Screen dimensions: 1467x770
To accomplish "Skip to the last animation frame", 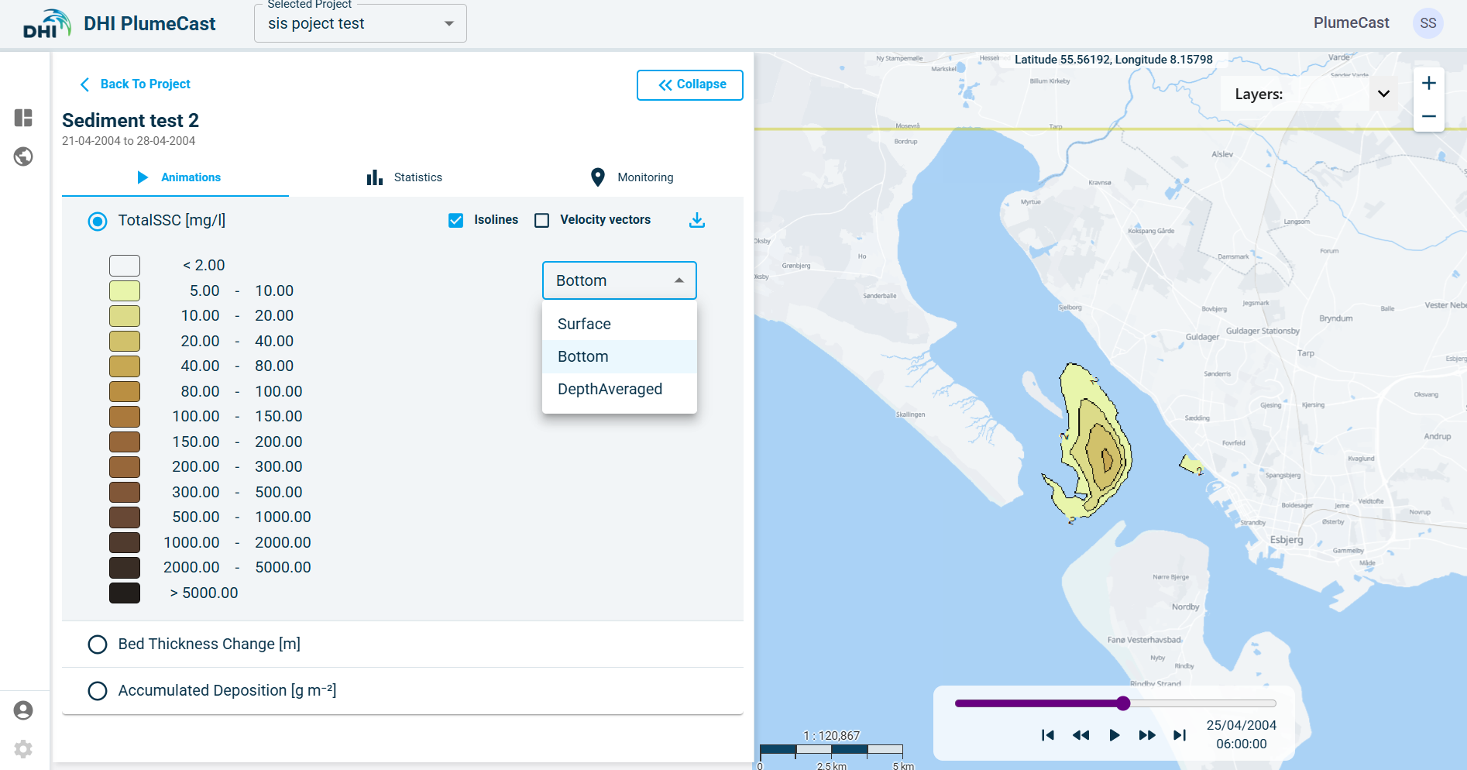I will pos(1180,735).
